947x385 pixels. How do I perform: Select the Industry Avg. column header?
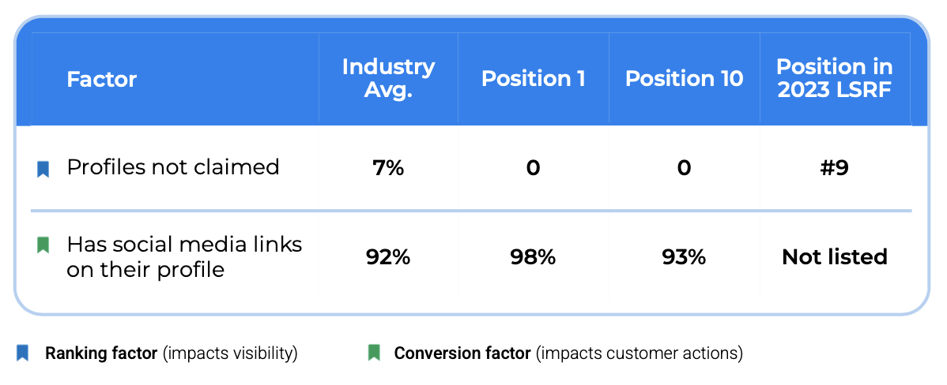tap(388, 79)
